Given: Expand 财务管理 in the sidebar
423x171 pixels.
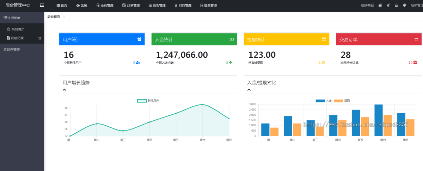Looking at the screenshot, I should pyautogui.click(x=22, y=50).
